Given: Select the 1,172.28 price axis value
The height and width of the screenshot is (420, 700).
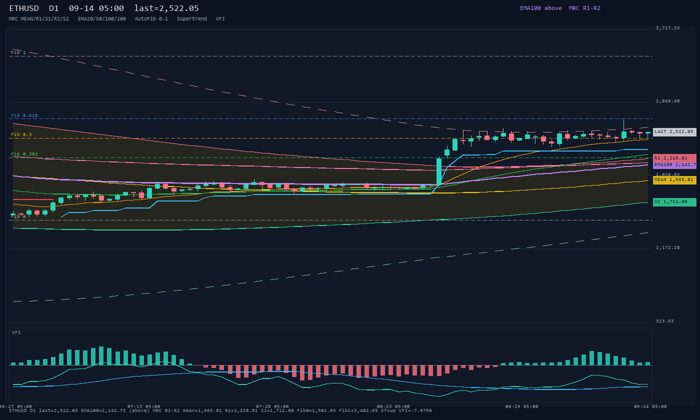Looking at the screenshot, I should pyautogui.click(x=668, y=247).
